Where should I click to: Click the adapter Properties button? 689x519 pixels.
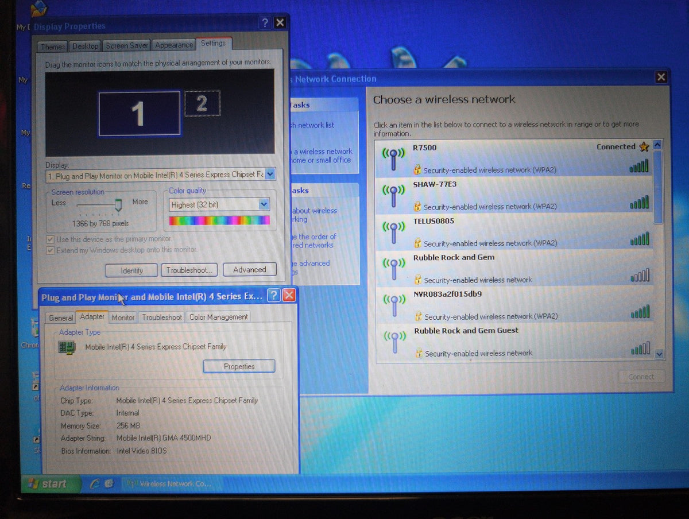pyautogui.click(x=239, y=366)
